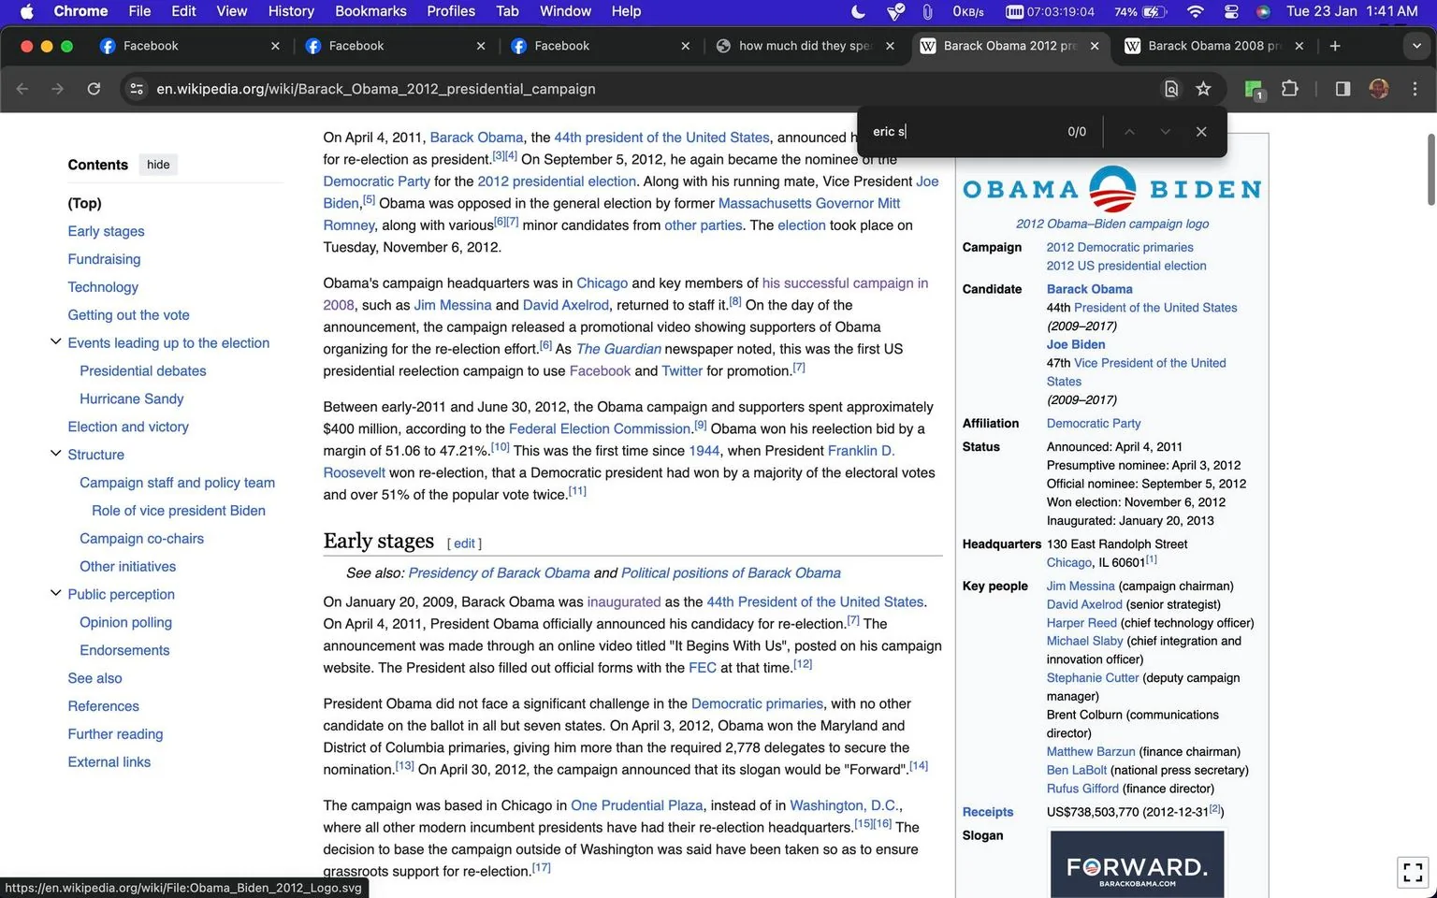The height and width of the screenshot is (898, 1437).
Task: Click the date and time in menu bar
Action: 1352,11
